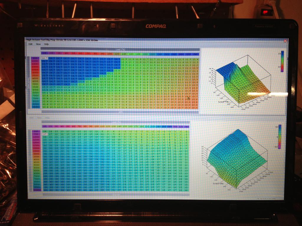This screenshot has width=302, height=226.
Task: Open the faded Edit menu of the lower window
Action: 31,118
